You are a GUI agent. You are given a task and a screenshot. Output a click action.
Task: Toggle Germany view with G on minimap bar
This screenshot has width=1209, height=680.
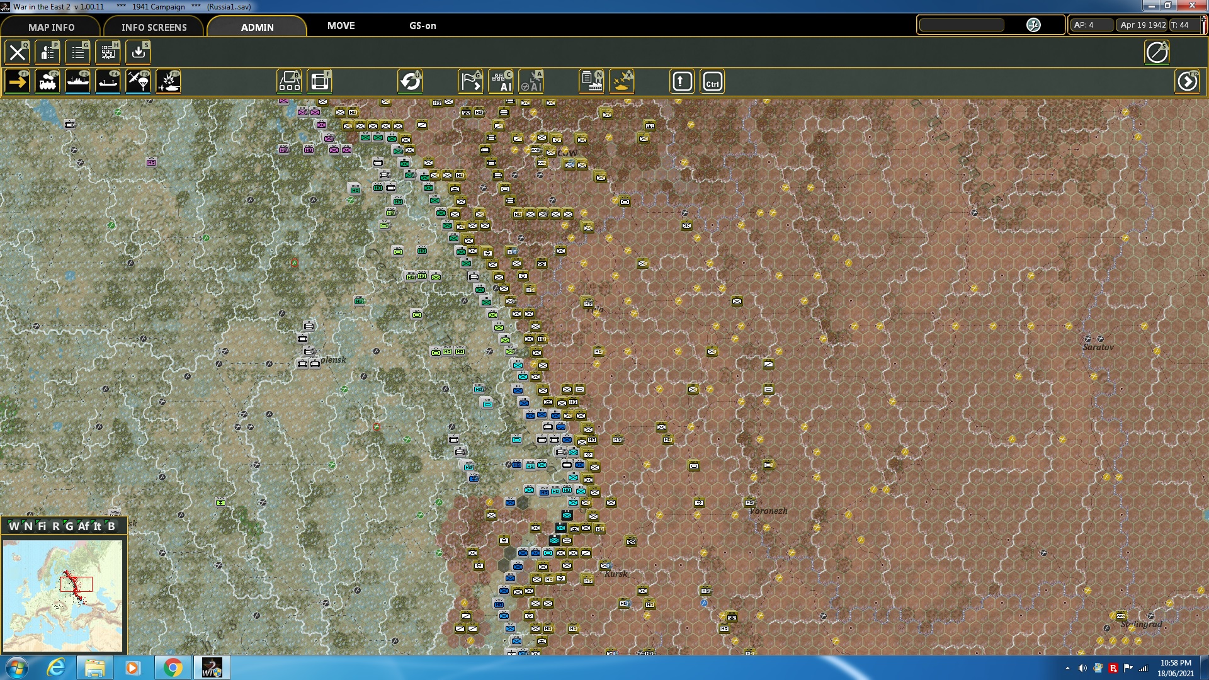point(69,526)
